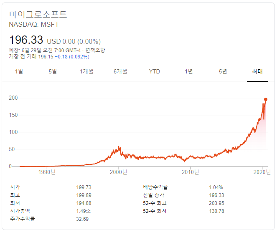
Task: Click the 배당수익률 value 1.04%
Action: point(216,187)
